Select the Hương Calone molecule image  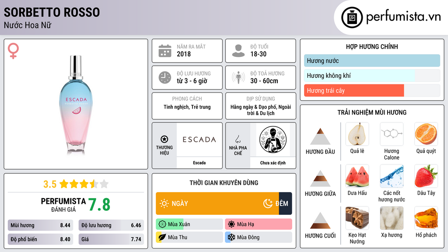click(x=392, y=134)
